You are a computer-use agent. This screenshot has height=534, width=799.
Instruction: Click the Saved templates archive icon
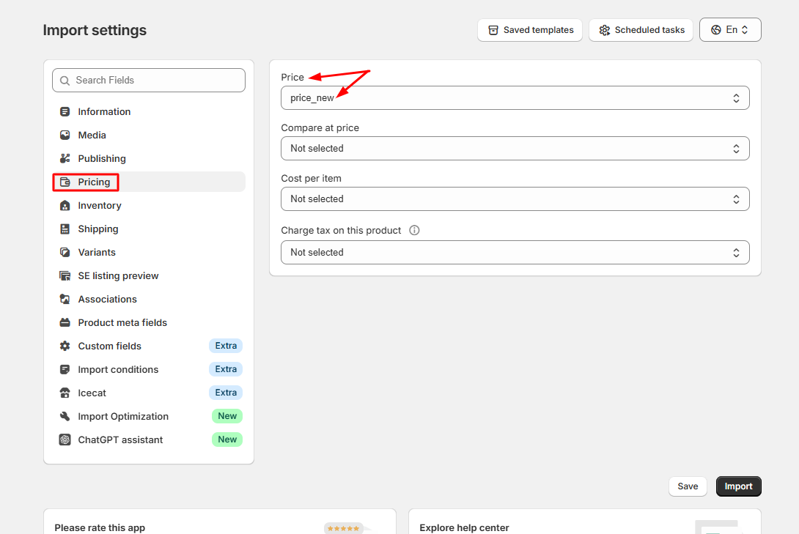pyautogui.click(x=493, y=30)
